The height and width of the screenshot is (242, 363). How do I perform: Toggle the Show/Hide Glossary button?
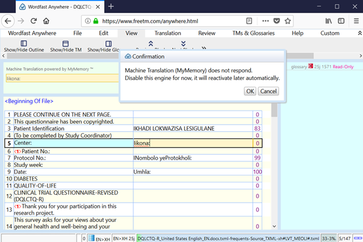(x=108, y=44)
